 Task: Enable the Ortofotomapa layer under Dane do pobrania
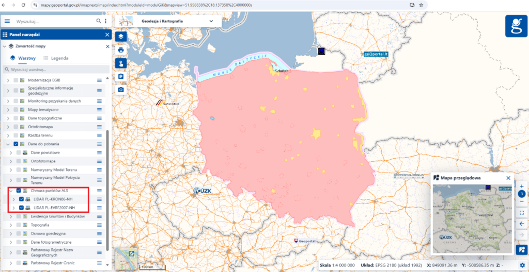(19, 161)
